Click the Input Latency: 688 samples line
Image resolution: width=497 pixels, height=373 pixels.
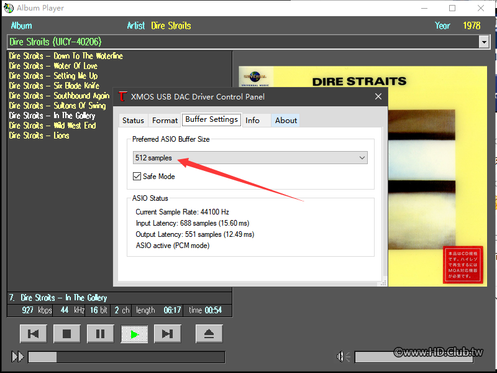[193, 223]
